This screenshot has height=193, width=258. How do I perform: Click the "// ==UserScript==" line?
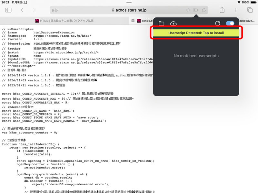18,29
